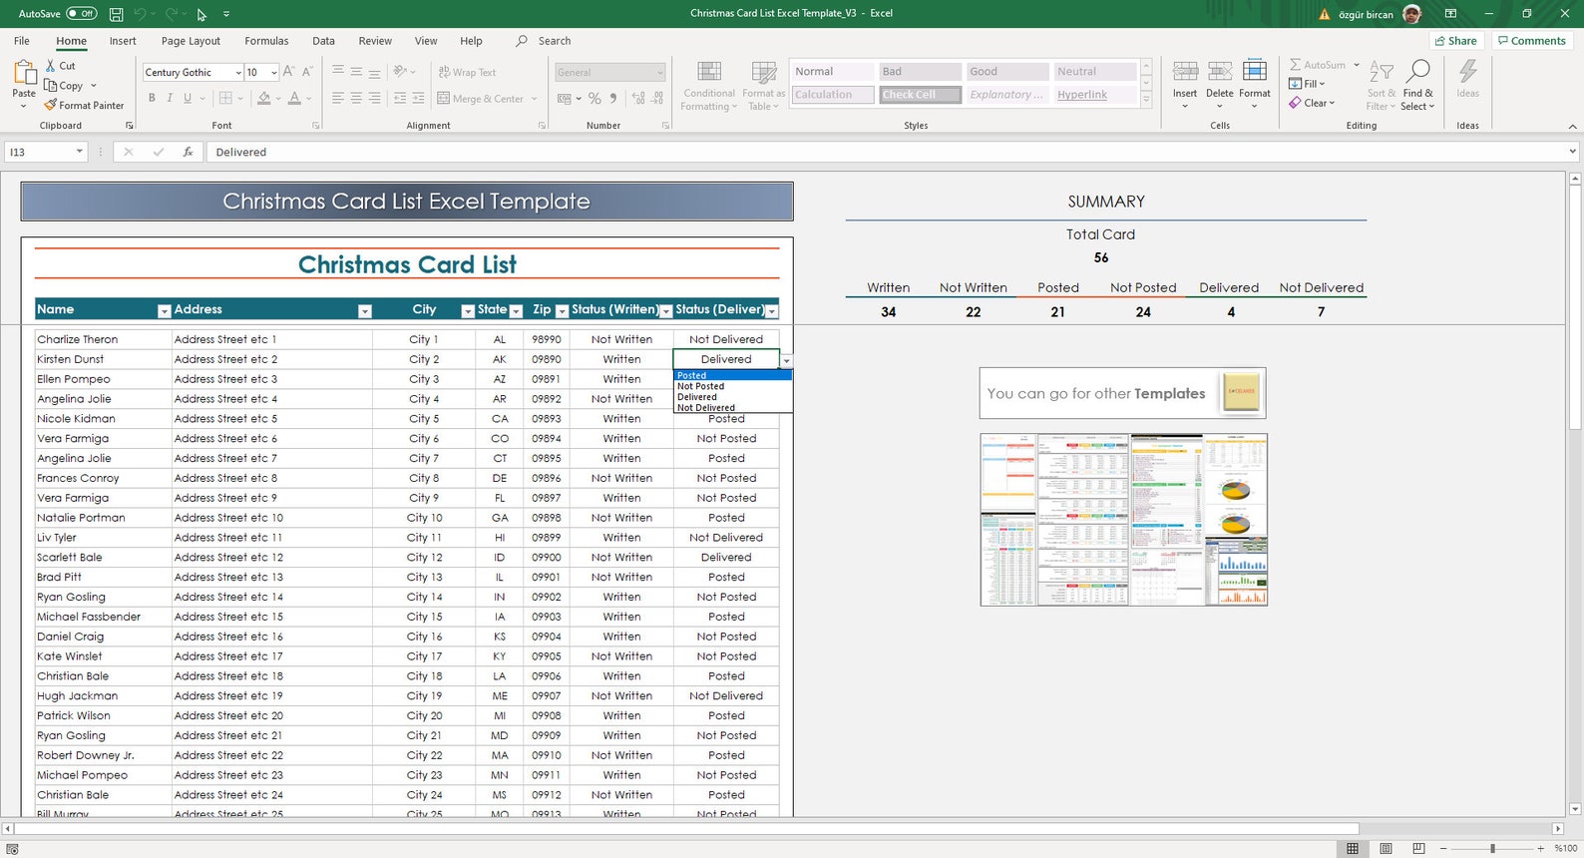Viewport: 1584px width, 858px height.
Task: Toggle Italic formatting
Action: pos(170,98)
